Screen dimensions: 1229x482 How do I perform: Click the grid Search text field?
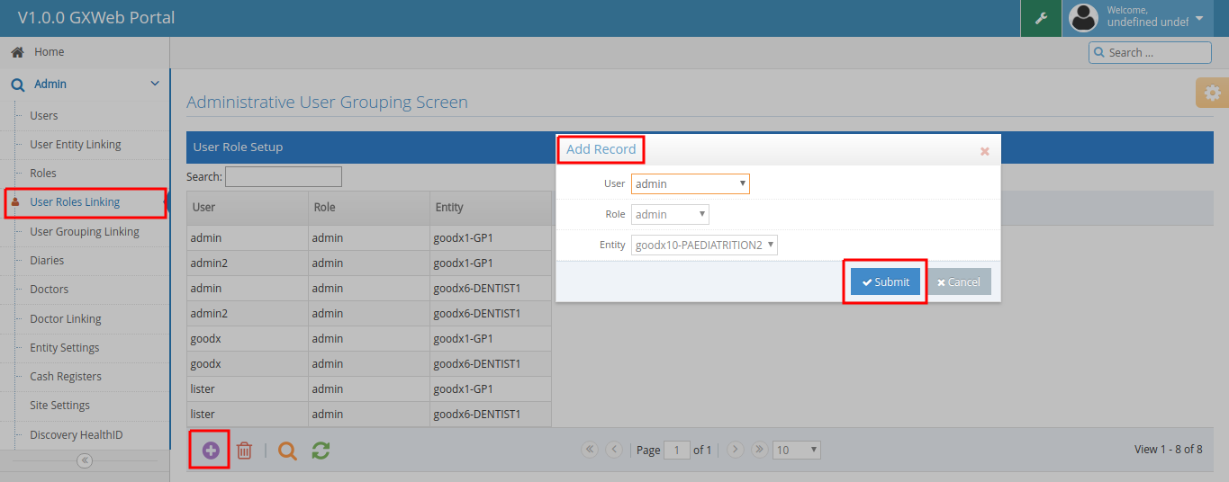284,176
